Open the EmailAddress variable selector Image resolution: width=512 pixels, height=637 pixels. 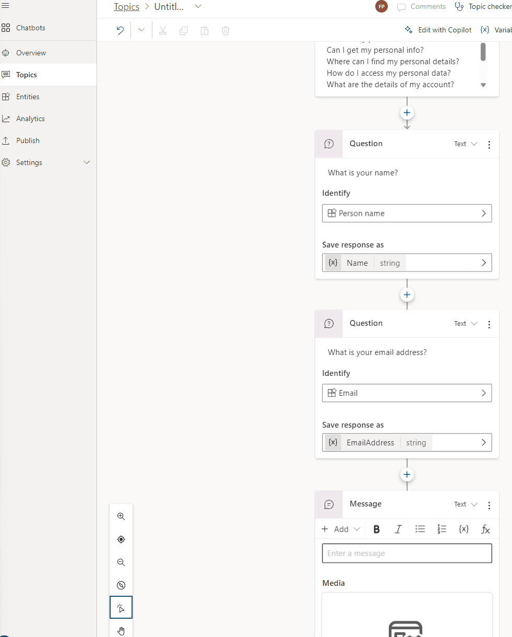(407, 442)
